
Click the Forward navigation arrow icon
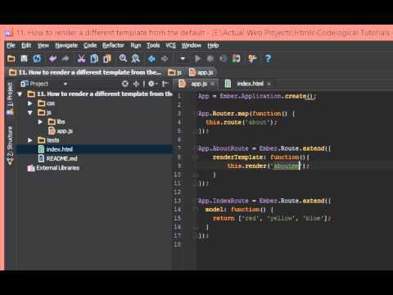pyautogui.click(x=164, y=58)
